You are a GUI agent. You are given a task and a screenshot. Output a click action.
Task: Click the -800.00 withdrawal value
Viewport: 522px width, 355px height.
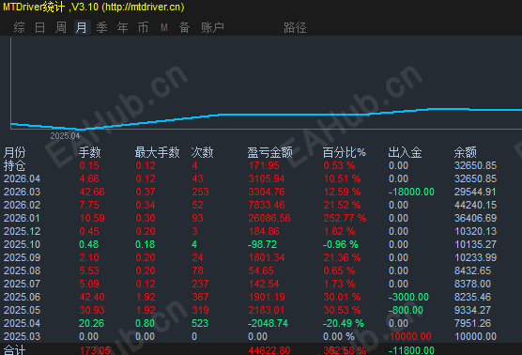(x=406, y=310)
